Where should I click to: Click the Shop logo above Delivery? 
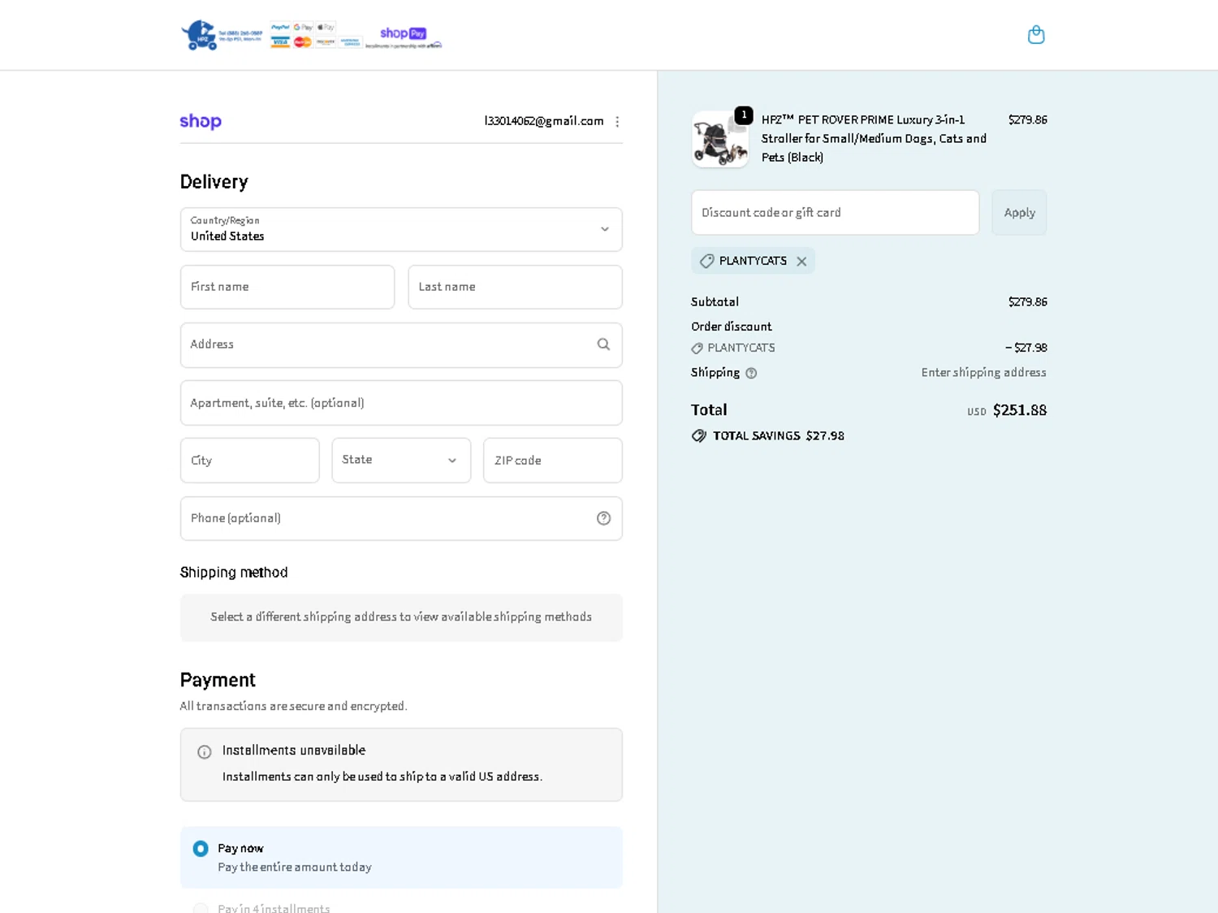[201, 121]
